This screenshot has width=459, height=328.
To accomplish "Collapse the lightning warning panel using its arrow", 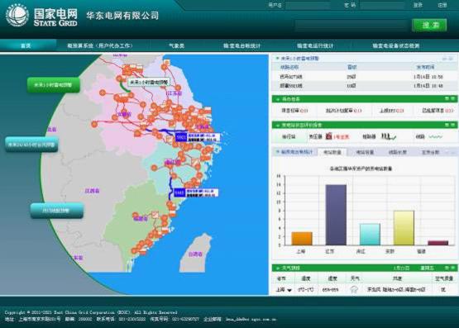I will click(x=277, y=59).
